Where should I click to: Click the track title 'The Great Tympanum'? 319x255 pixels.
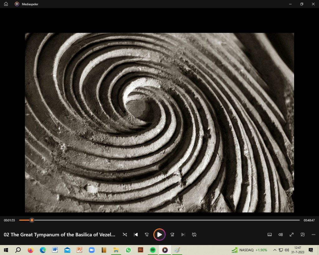60,235
